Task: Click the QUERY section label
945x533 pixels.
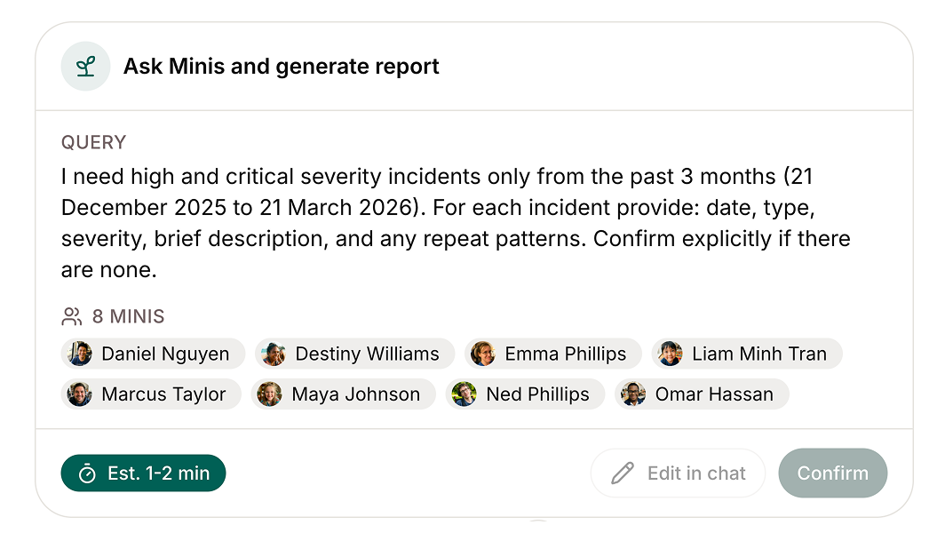Action: pyautogui.click(x=93, y=142)
